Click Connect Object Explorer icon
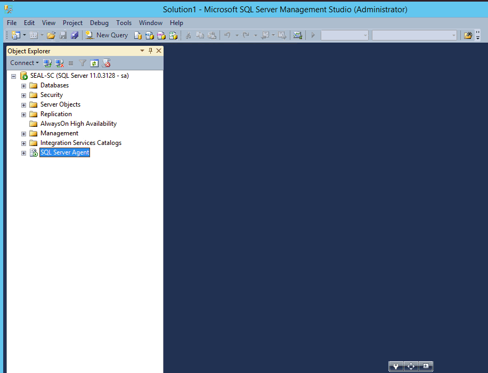Viewport: 488px width, 373px height. [47, 63]
